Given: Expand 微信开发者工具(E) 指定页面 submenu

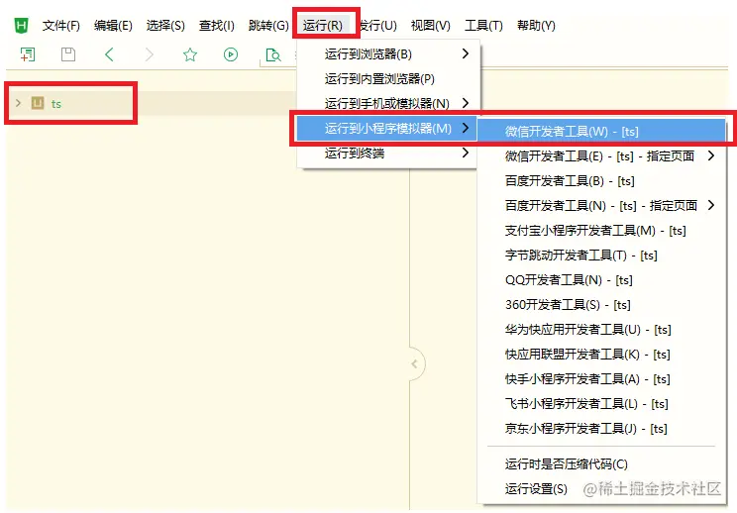Looking at the screenshot, I should click(x=601, y=155).
